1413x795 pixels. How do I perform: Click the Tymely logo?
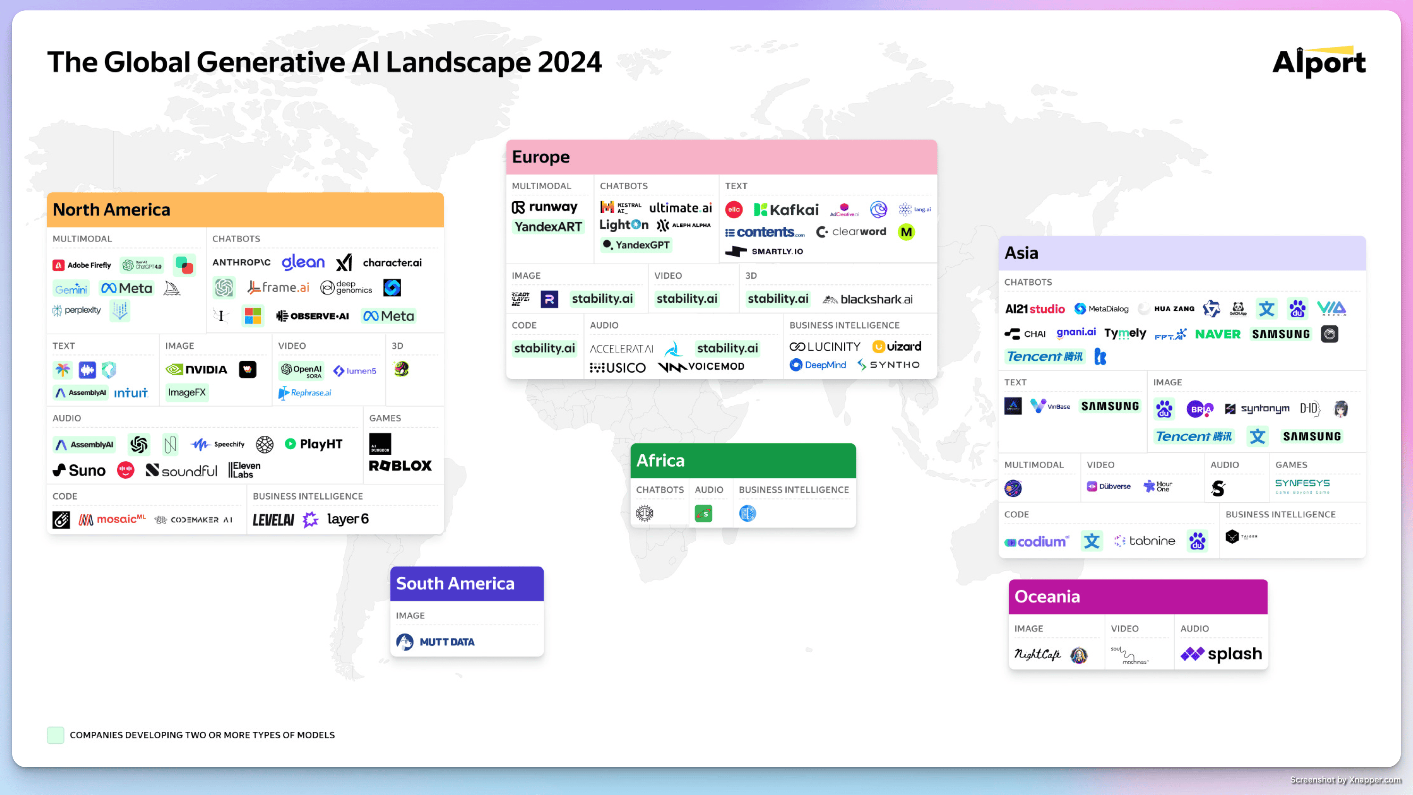click(1125, 334)
